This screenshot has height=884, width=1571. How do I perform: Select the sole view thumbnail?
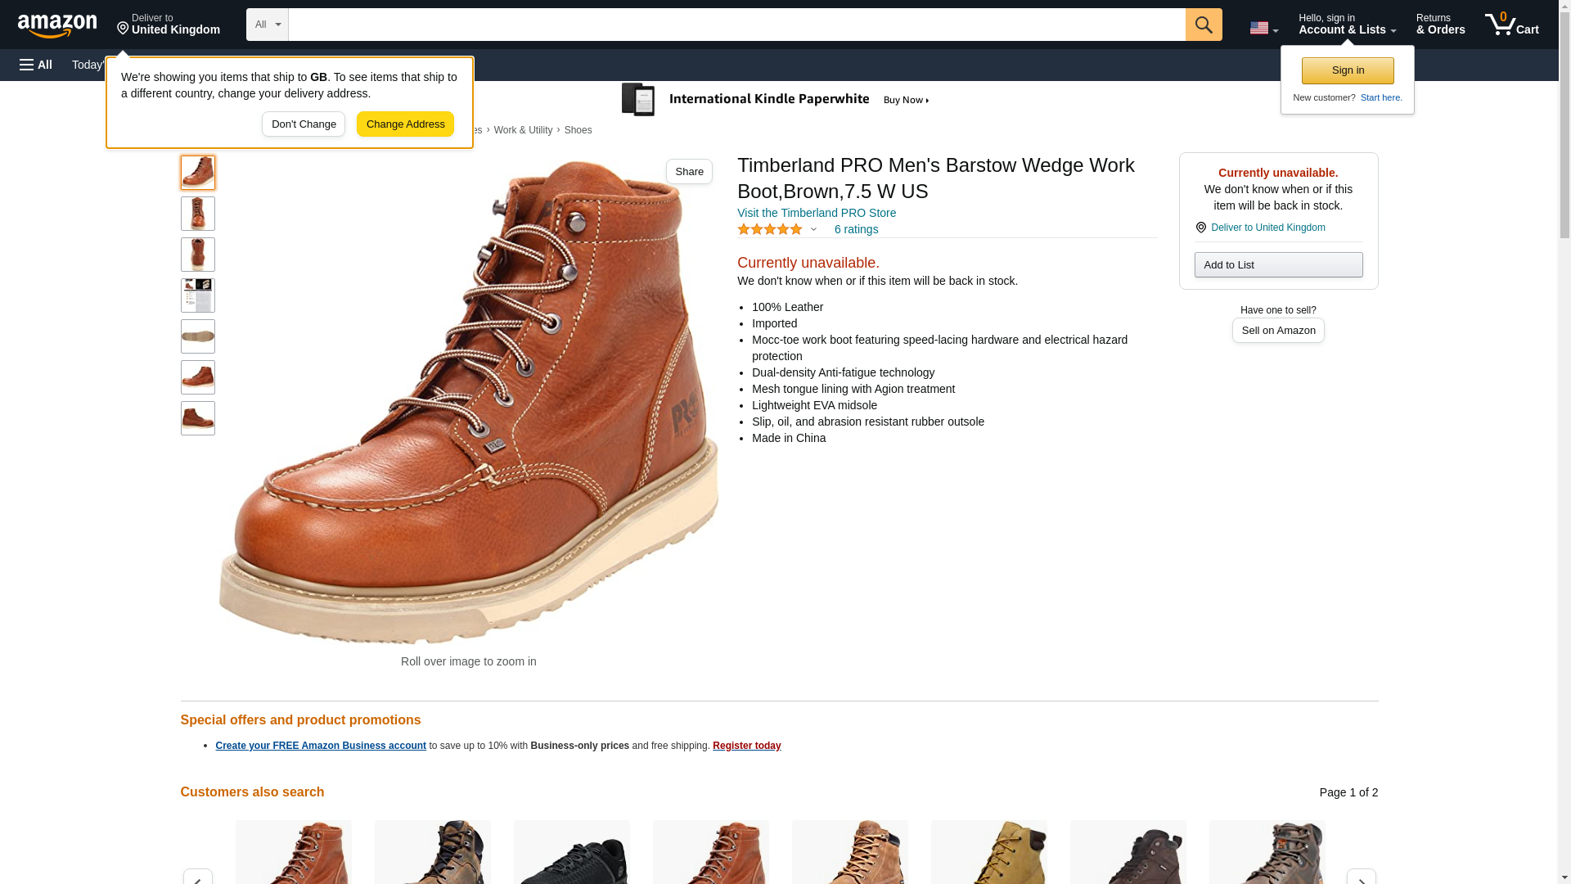pos(198,336)
